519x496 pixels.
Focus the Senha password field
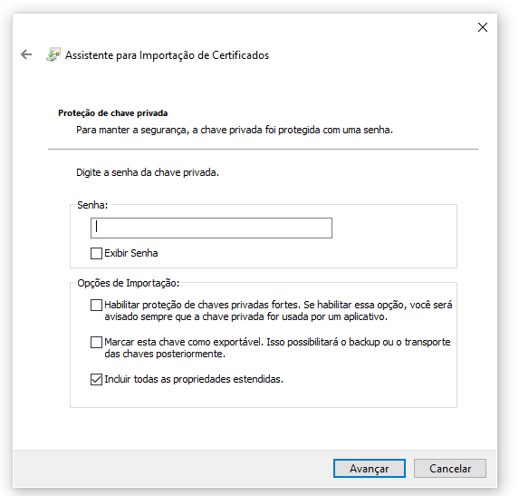coord(211,228)
